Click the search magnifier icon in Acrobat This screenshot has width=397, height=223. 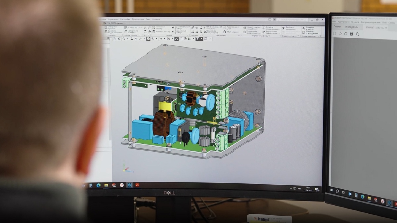point(358,34)
